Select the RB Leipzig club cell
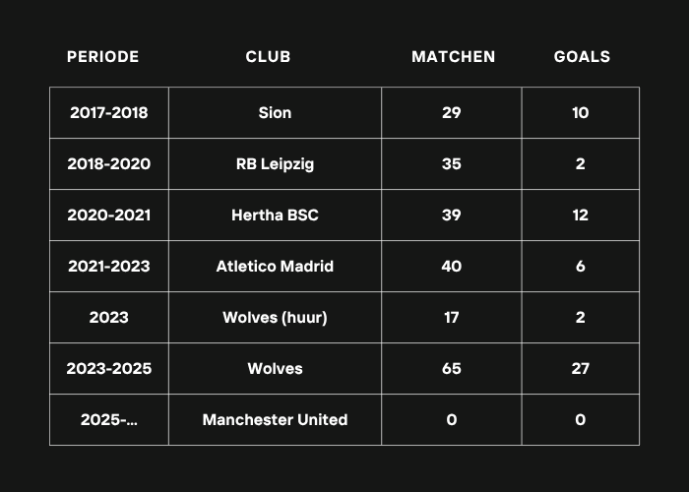The image size is (689, 492). 275,164
